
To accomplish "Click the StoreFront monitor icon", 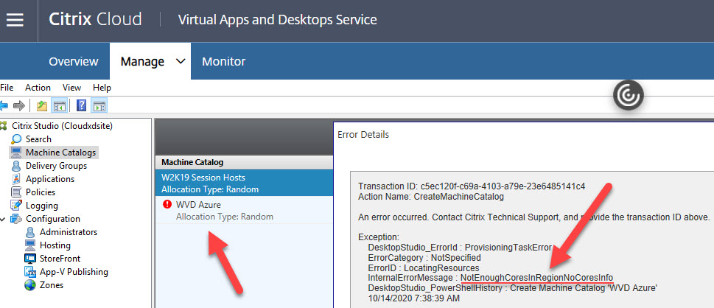I will coord(30,259).
